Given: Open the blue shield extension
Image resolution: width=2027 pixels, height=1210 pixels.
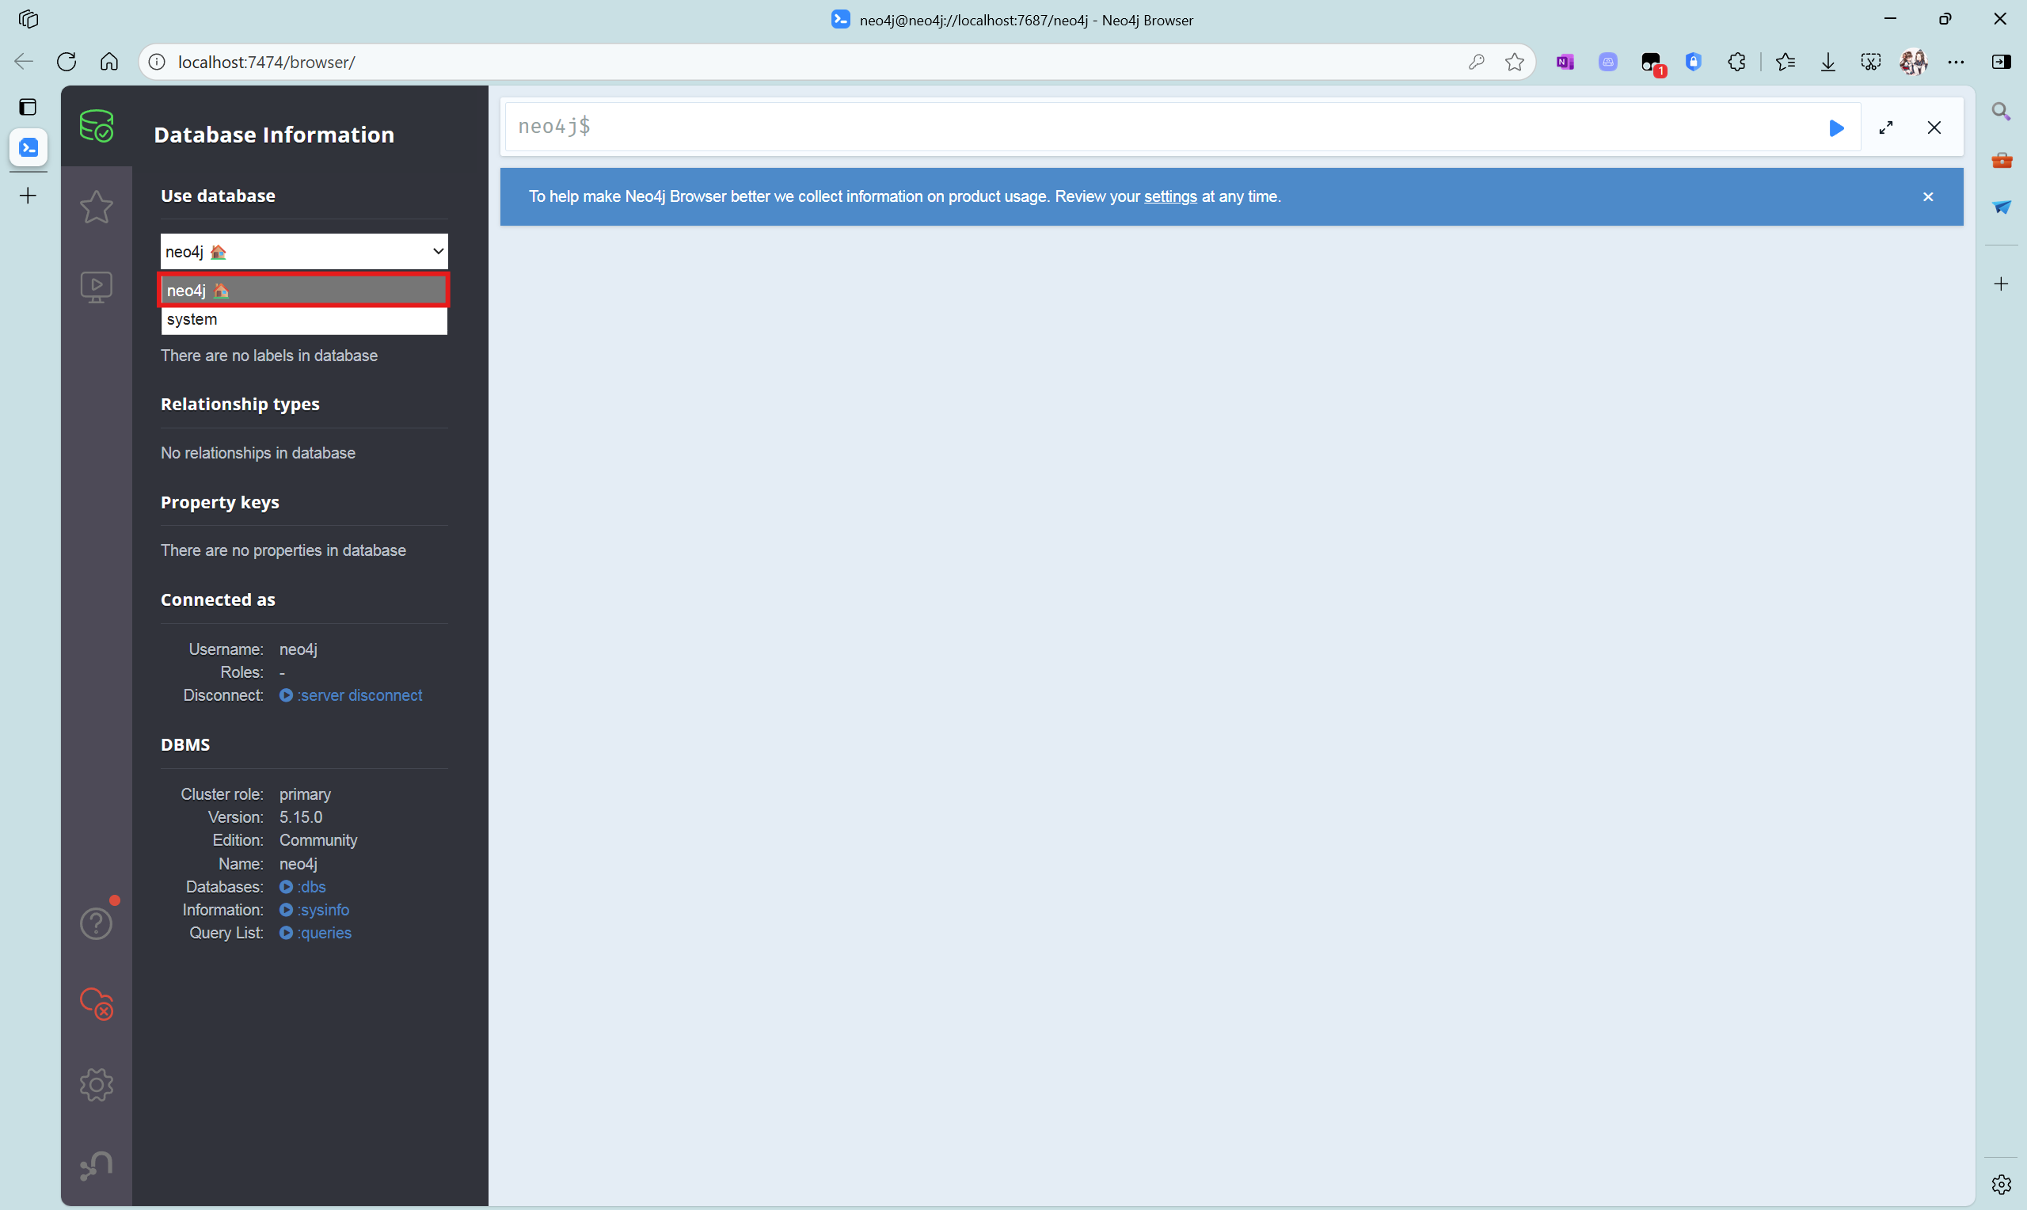Looking at the screenshot, I should pyautogui.click(x=1694, y=62).
